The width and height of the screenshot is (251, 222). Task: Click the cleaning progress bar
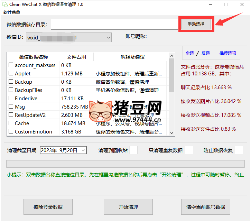125,164
